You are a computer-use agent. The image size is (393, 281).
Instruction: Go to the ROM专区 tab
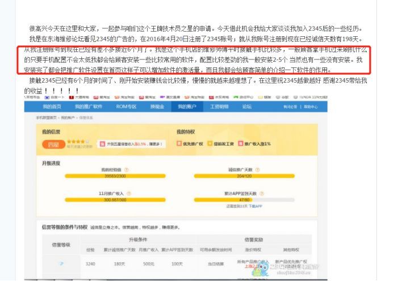[126, 107]
